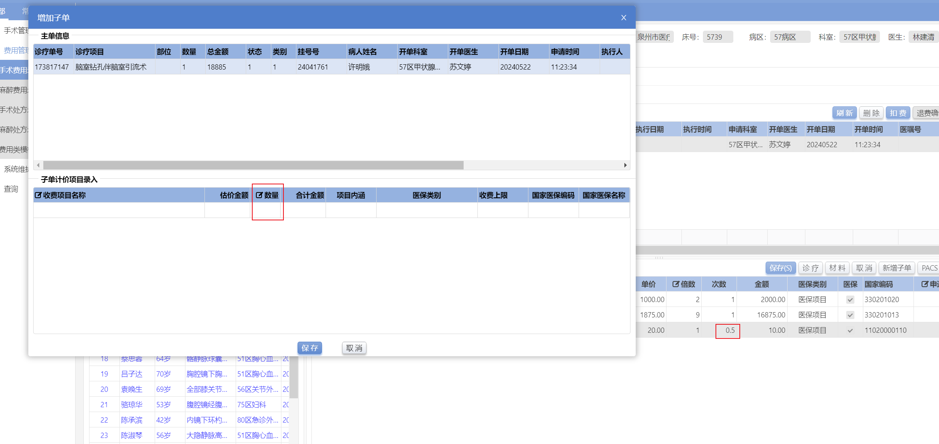
Task: Close the 增加子单 dialog
Action: 624,18
